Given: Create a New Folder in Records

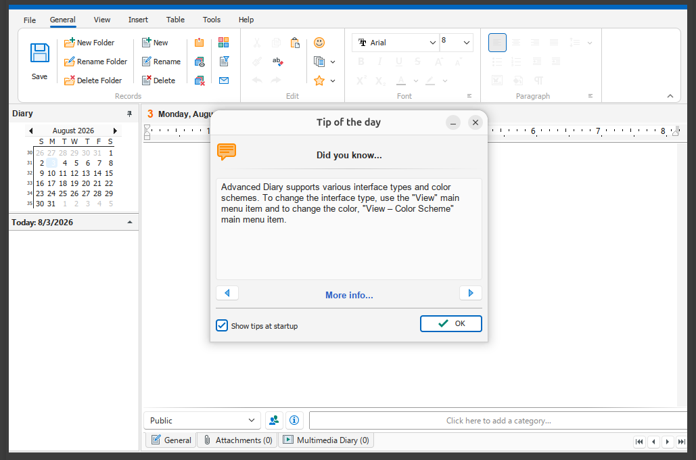Looking at the screenshot, I should click(x=89, y=43).
